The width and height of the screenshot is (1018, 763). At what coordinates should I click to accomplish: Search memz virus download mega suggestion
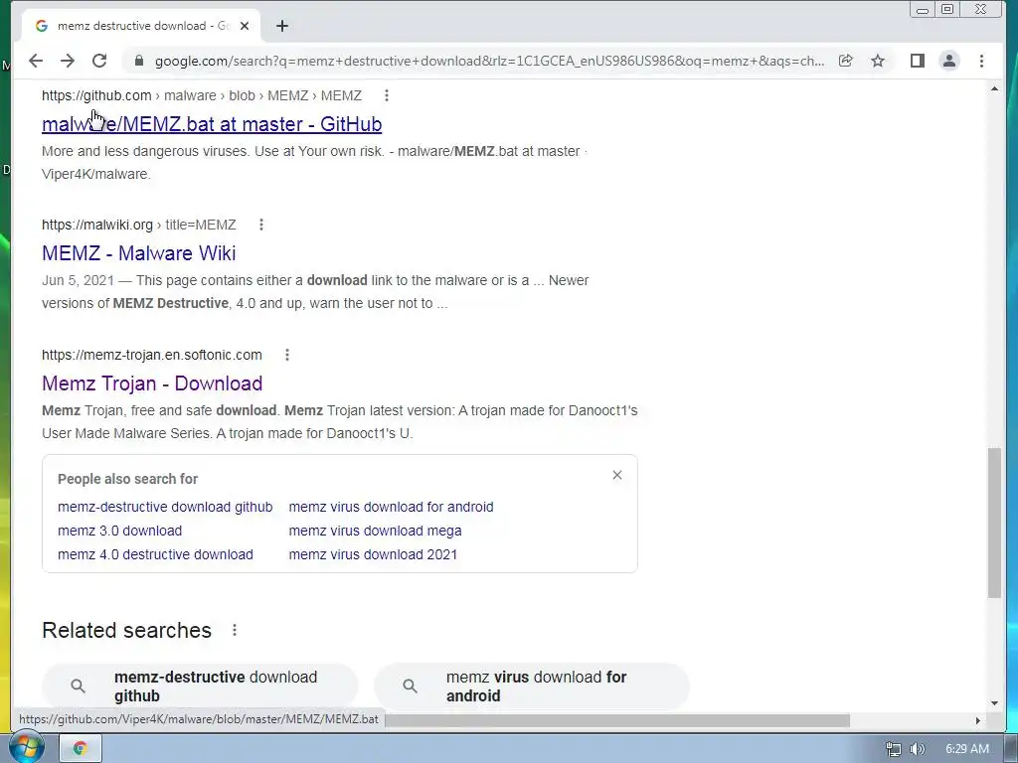coord(375,531)
